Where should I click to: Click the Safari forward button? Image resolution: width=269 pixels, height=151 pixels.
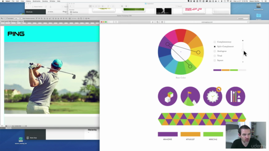click(x=112, y=22)
